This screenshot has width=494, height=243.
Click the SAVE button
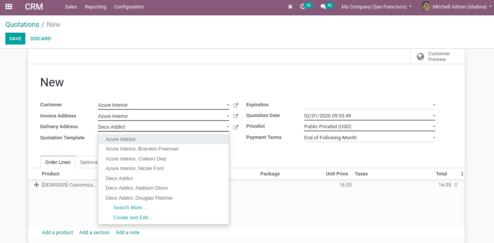tap(15, 39)
